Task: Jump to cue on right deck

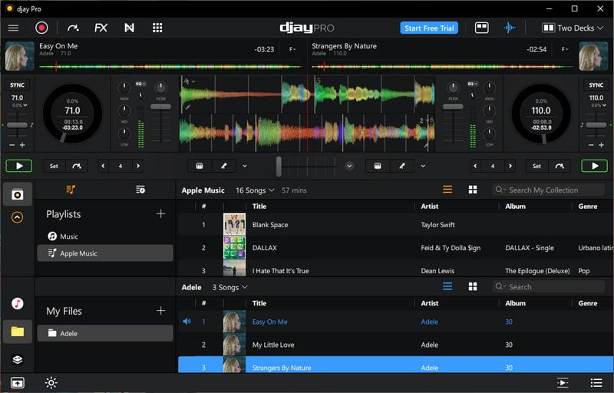Action: point(560,166)
